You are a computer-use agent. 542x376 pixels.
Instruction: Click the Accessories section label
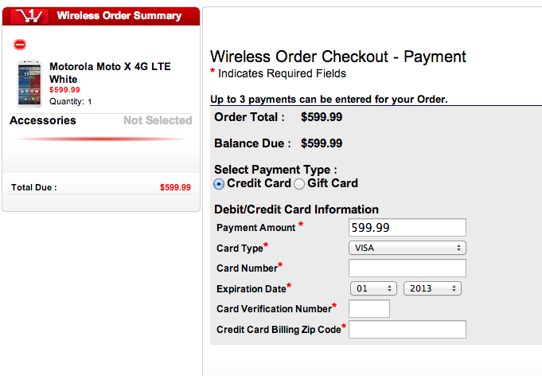point(43,120)
